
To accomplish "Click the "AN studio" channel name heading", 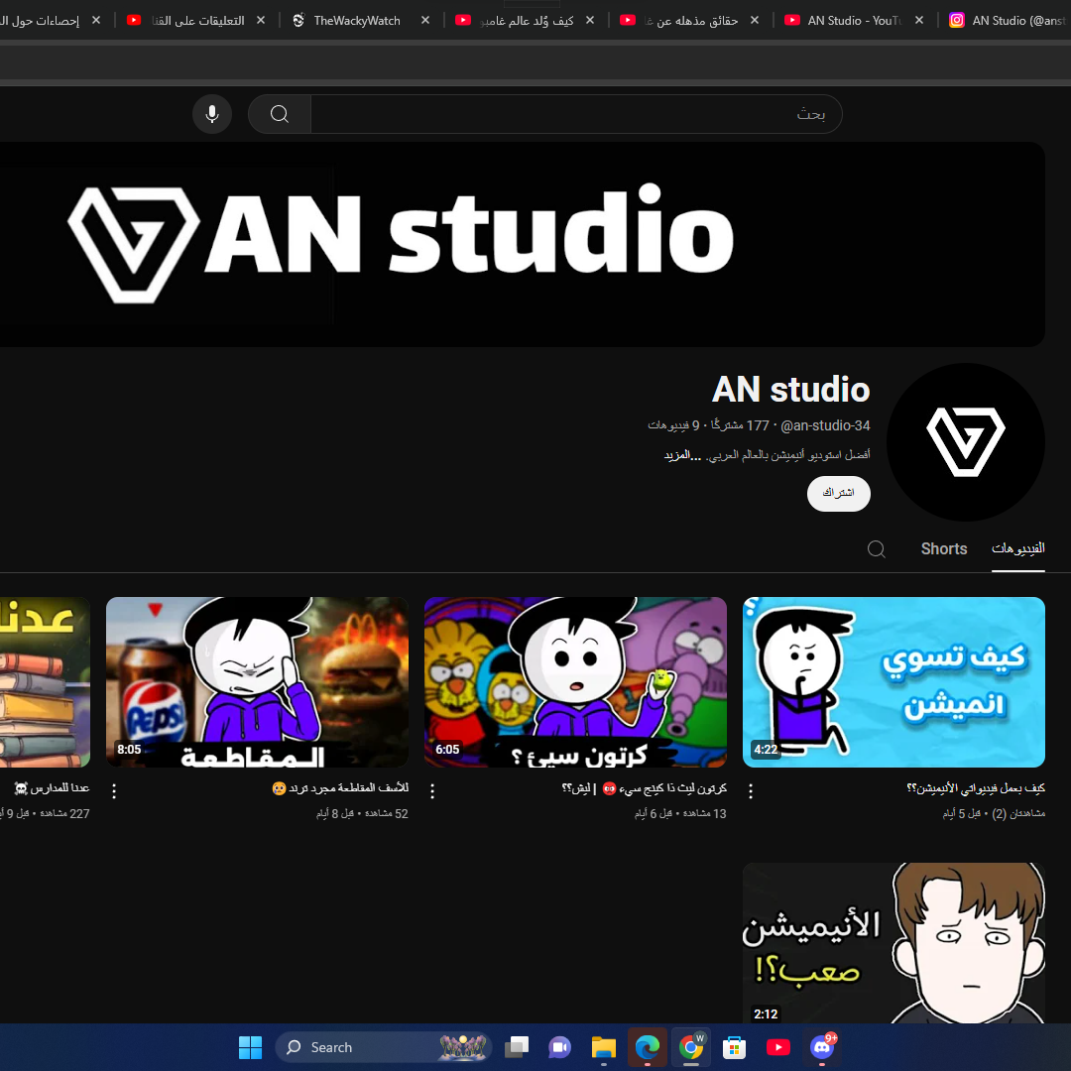I will pos(791,390).
